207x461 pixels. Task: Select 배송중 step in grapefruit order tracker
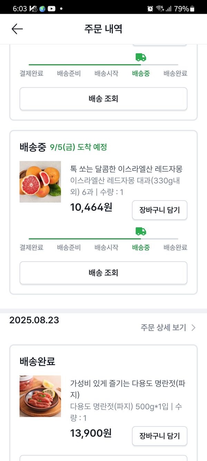click(141, 248)
